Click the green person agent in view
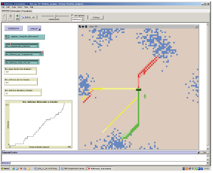The height and width of the screenshot is (173, 213). tap(145, 96)
